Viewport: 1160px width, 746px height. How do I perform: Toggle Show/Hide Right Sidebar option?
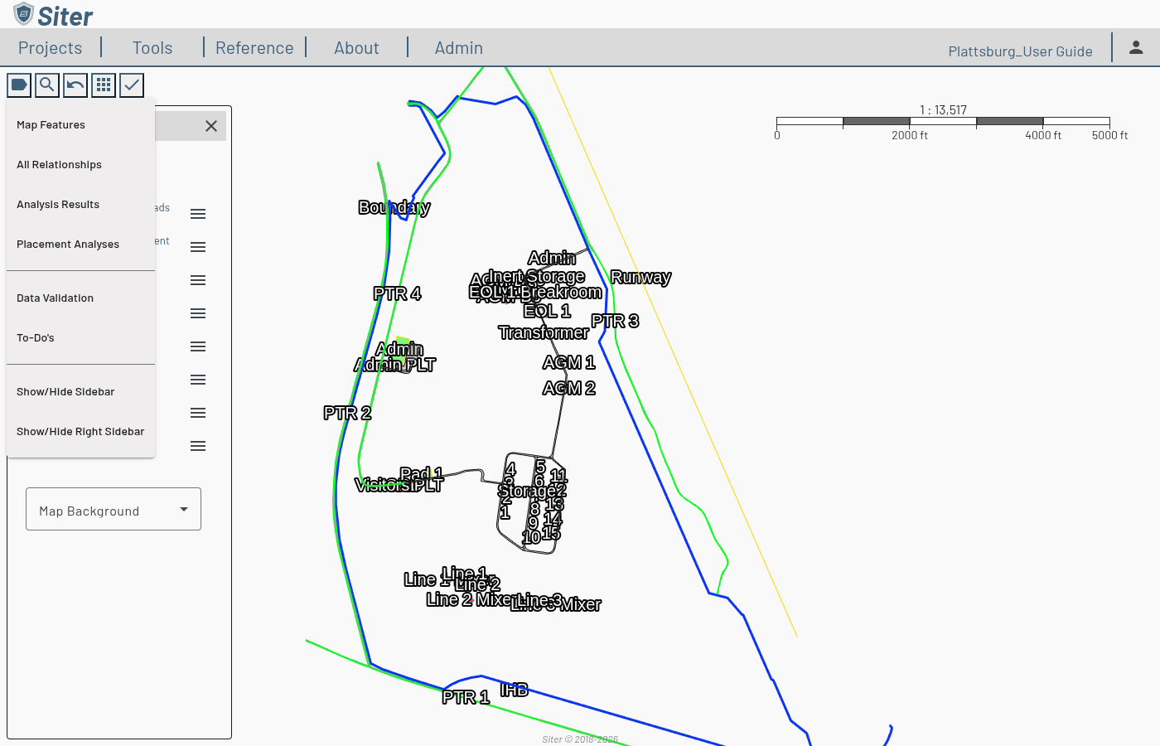click(80, 432)
